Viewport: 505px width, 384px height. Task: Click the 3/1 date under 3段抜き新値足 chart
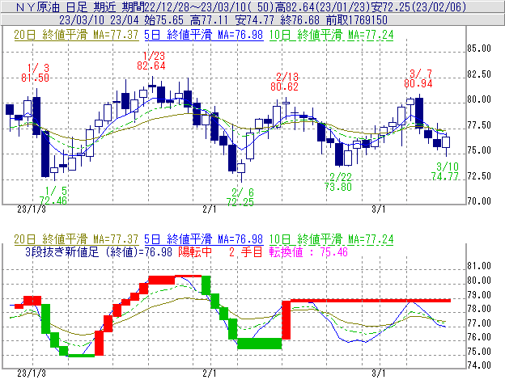[379, 373]
